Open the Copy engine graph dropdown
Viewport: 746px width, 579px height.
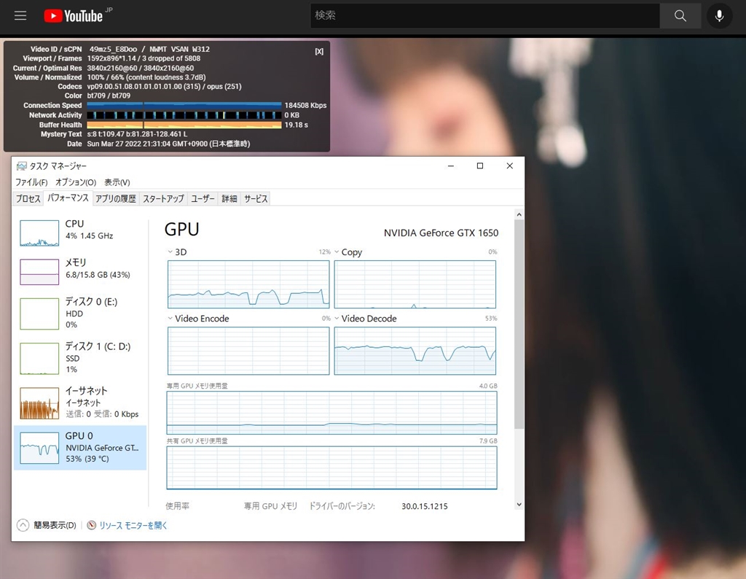point(337,252)
